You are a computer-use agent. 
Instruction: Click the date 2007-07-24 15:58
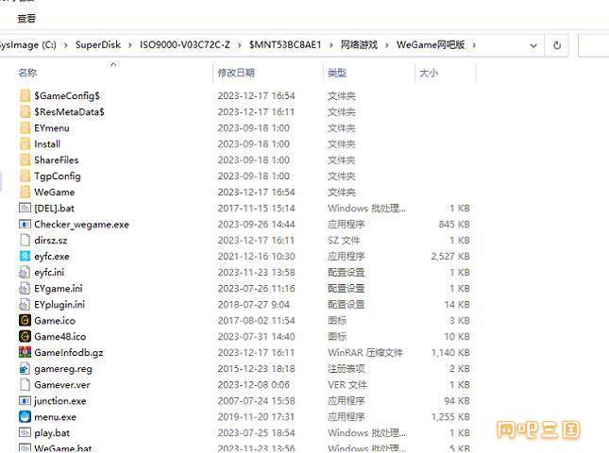(256, 401)
